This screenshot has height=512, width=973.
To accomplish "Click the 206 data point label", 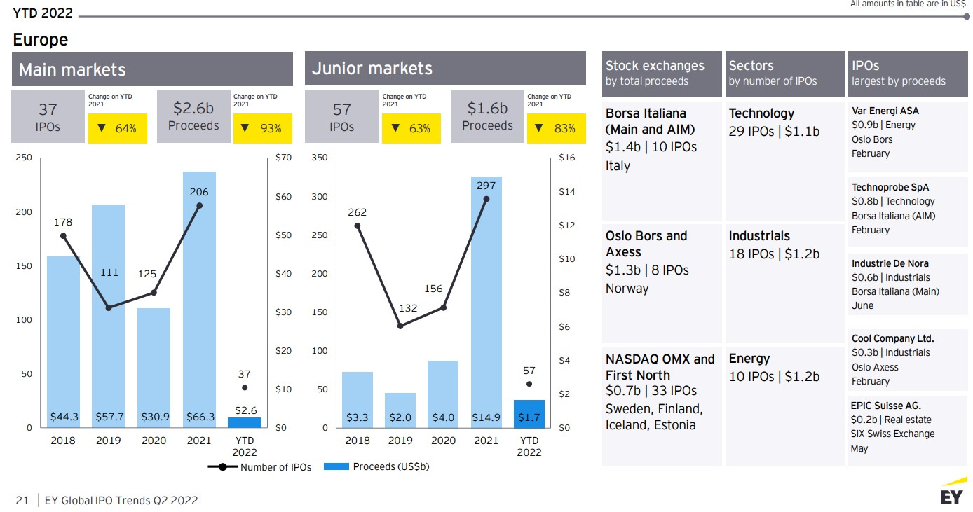I will tap(198, 191).
